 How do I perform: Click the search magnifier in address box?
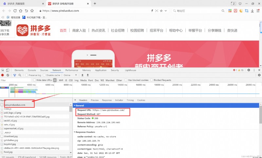tap(223, 11)
